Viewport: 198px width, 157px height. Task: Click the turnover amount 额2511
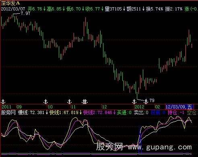click(134, 9)
